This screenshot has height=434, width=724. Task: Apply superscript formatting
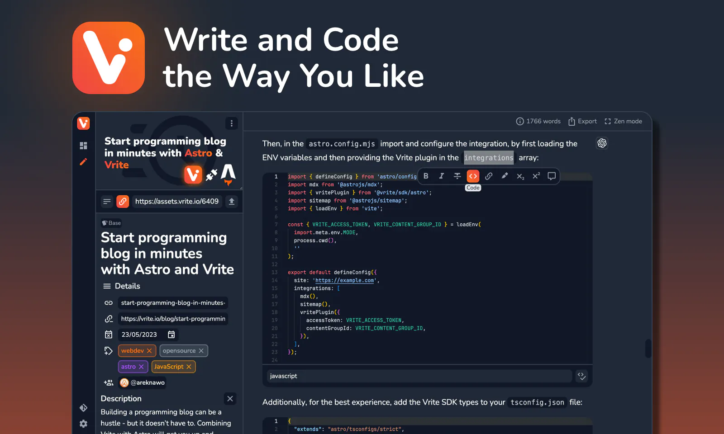pyautogui.click(x=536, y=176)
